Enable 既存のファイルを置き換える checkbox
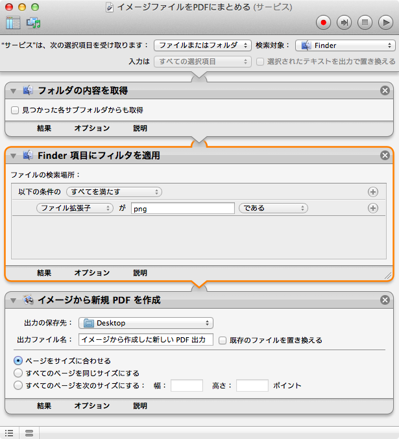Image resolution: width=399 pixels, height=439 pixels. [223, 340]
